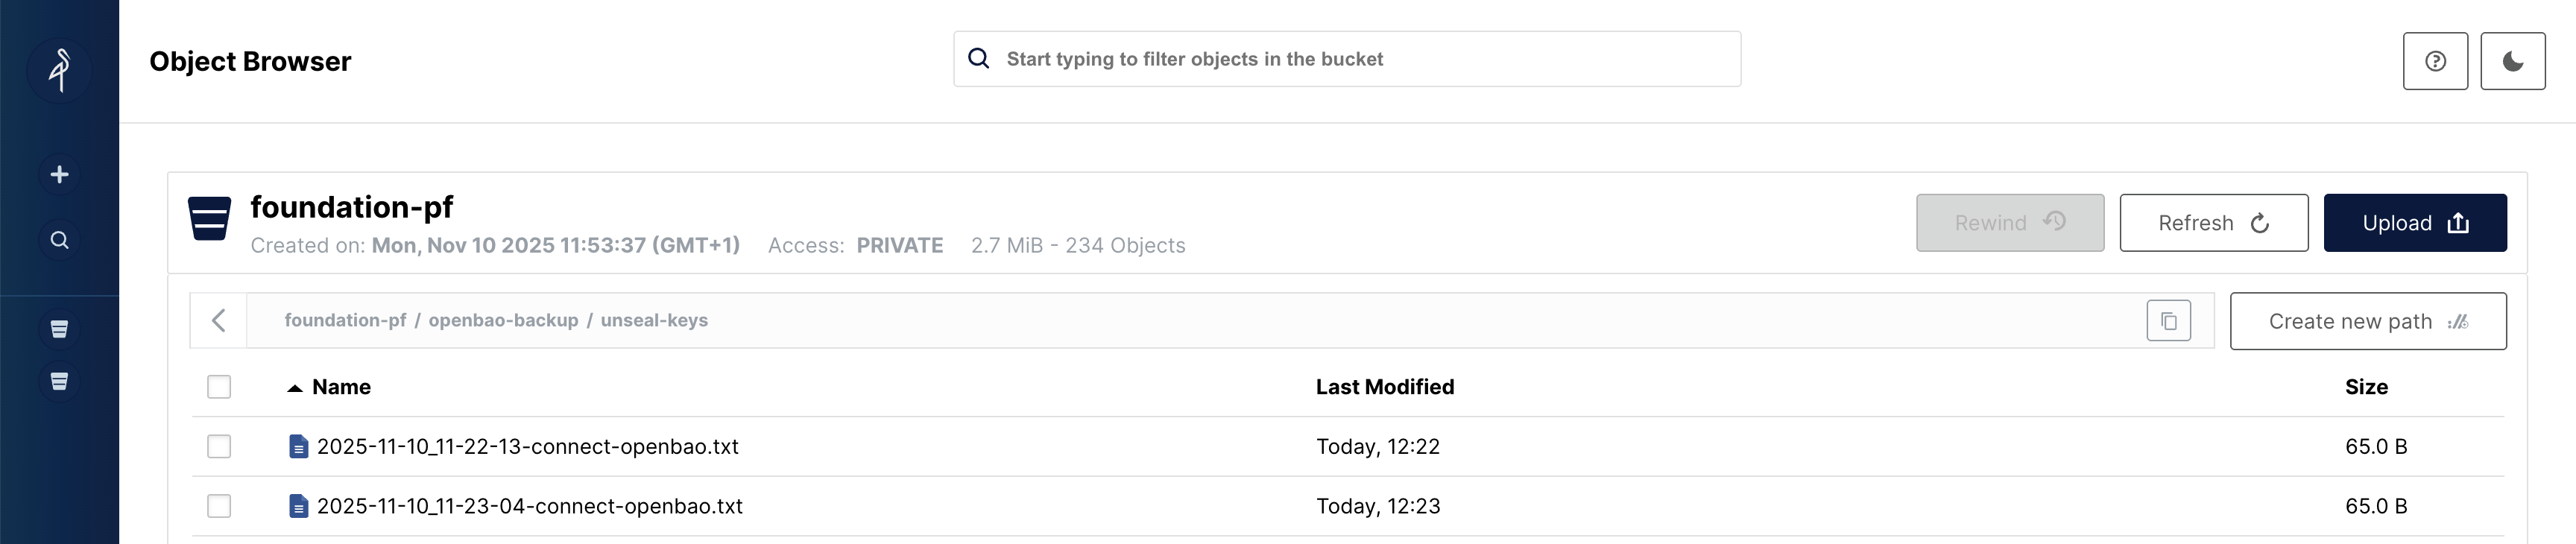
Task: Open Create new path
Action: (2368, 320)
